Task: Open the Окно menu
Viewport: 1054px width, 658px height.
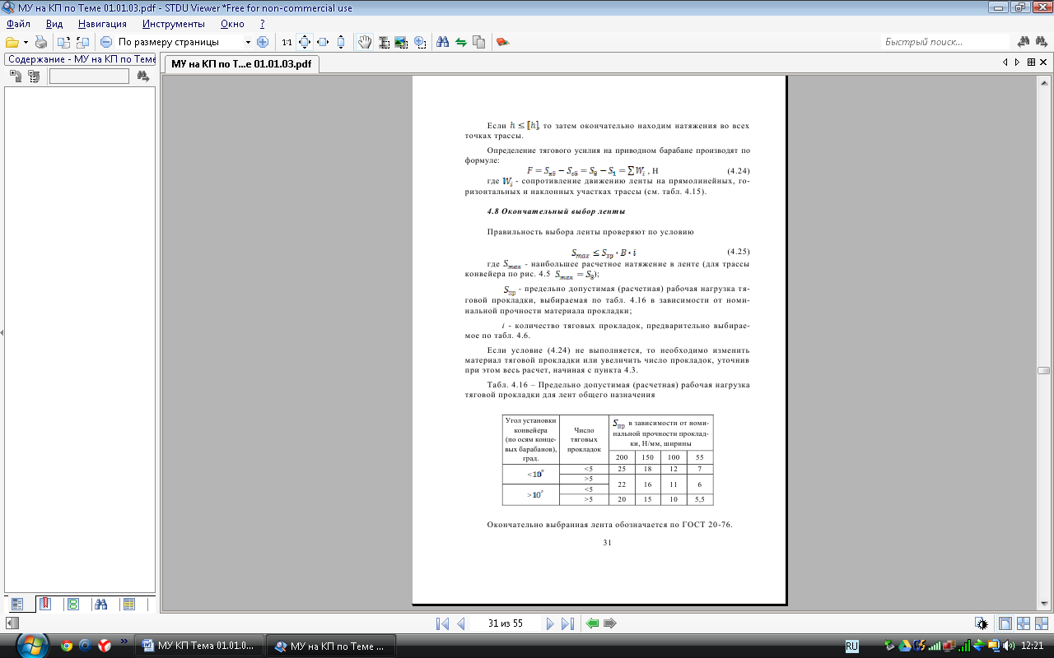Action: (x=232, y=24)
